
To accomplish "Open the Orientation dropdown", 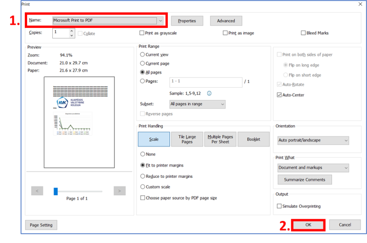I will point(313,140).
